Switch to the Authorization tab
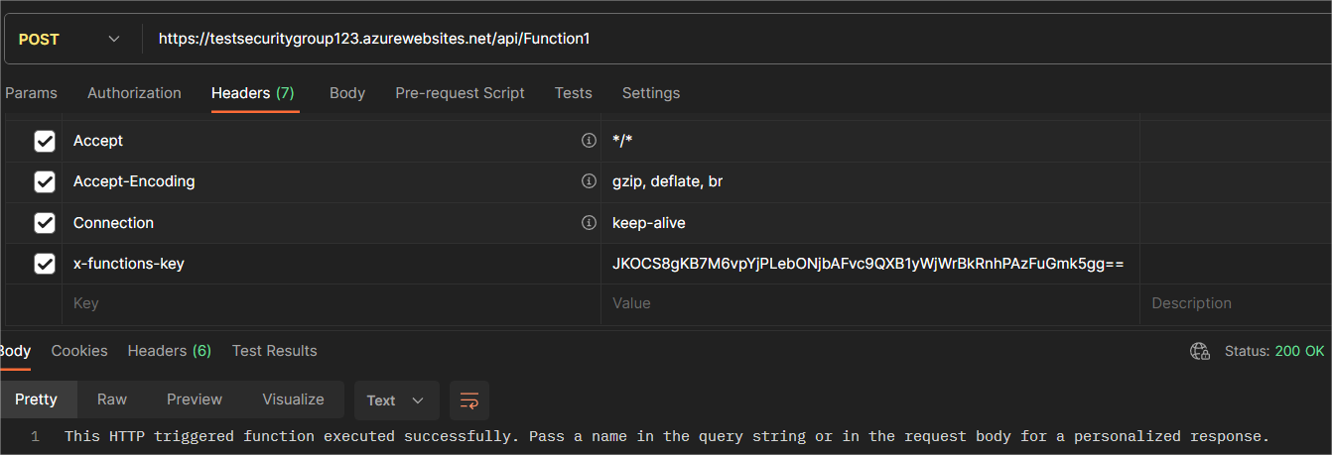The image size is (1332, 455). click(134, 93)
